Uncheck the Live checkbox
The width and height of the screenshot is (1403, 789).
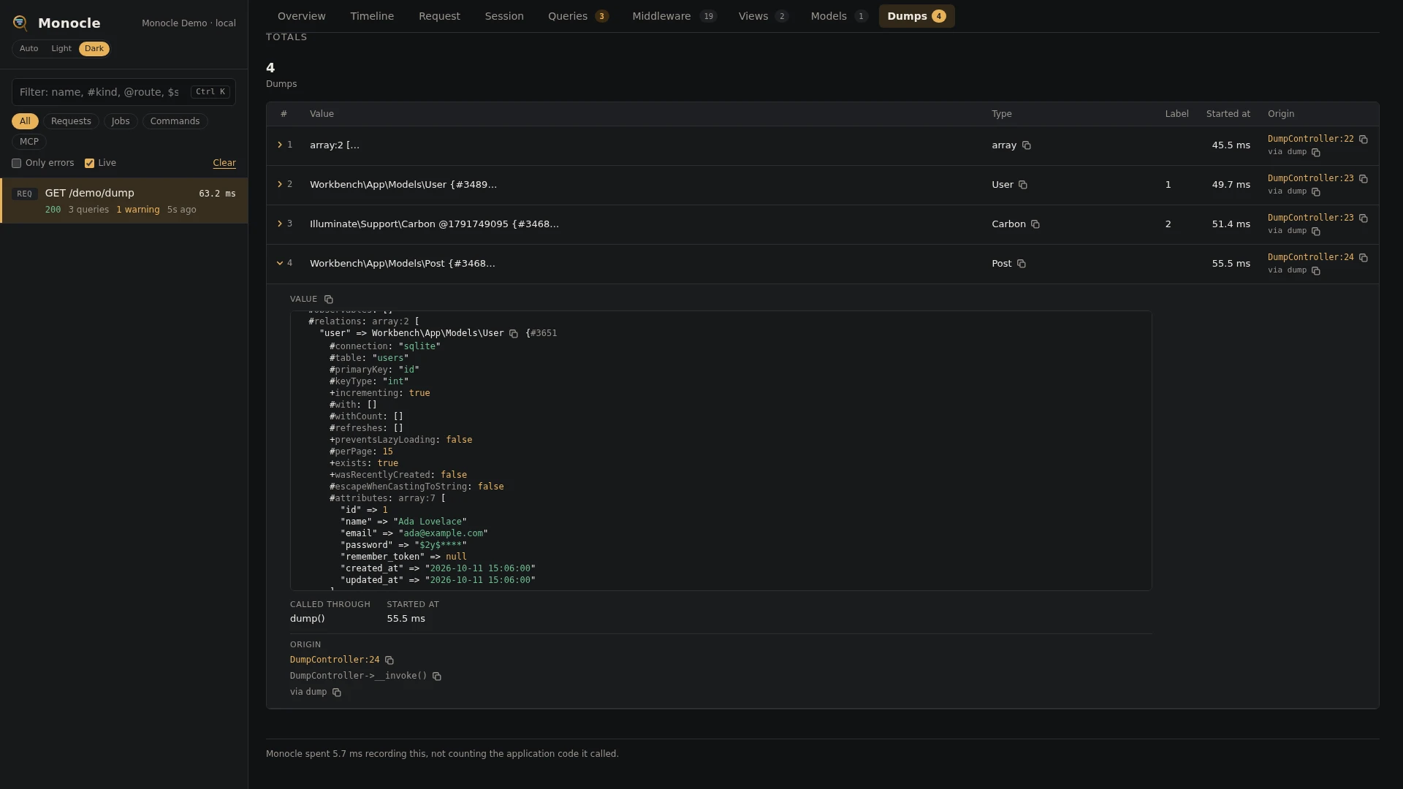(89, 164)
